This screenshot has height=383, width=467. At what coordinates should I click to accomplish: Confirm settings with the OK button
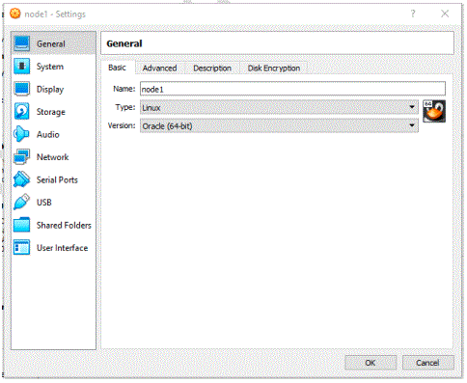tap(371, 363)
